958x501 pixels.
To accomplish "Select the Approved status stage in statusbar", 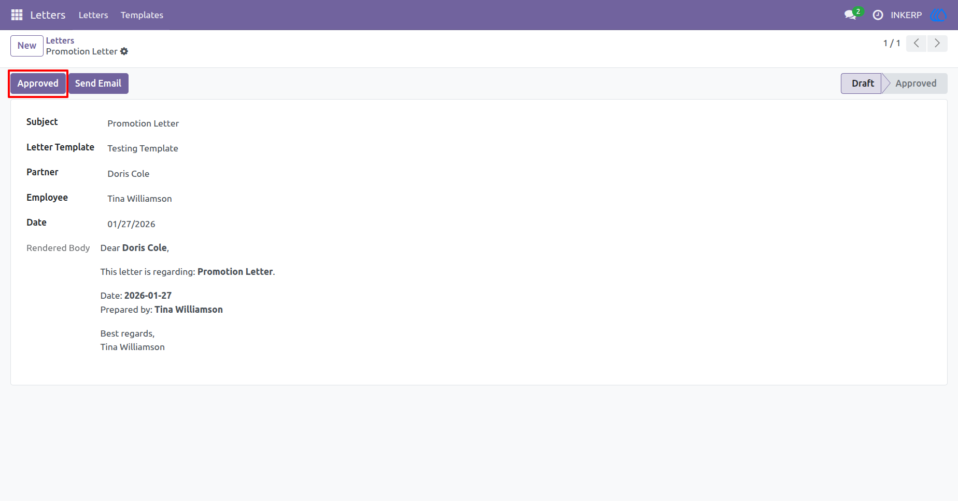I will [x=915, y=83].
